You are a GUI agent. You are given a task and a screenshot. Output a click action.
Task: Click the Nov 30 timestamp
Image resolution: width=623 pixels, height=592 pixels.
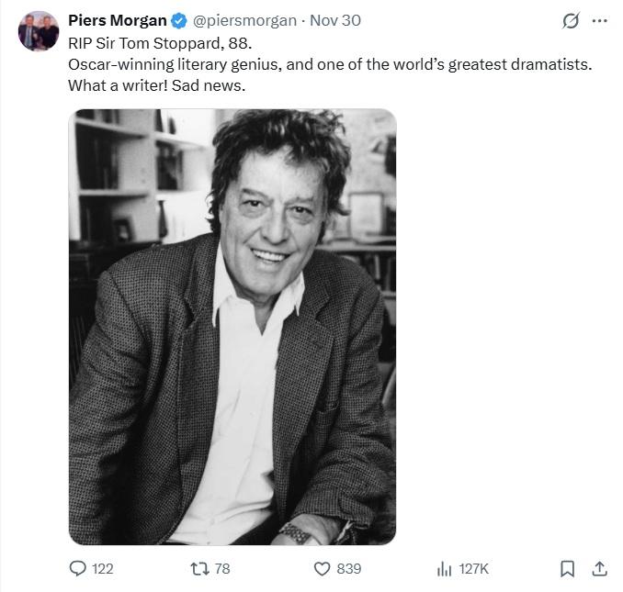tap(335, 20)
